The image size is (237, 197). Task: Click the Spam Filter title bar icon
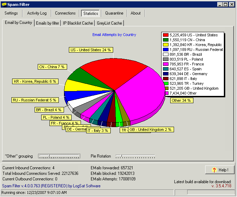4,5
